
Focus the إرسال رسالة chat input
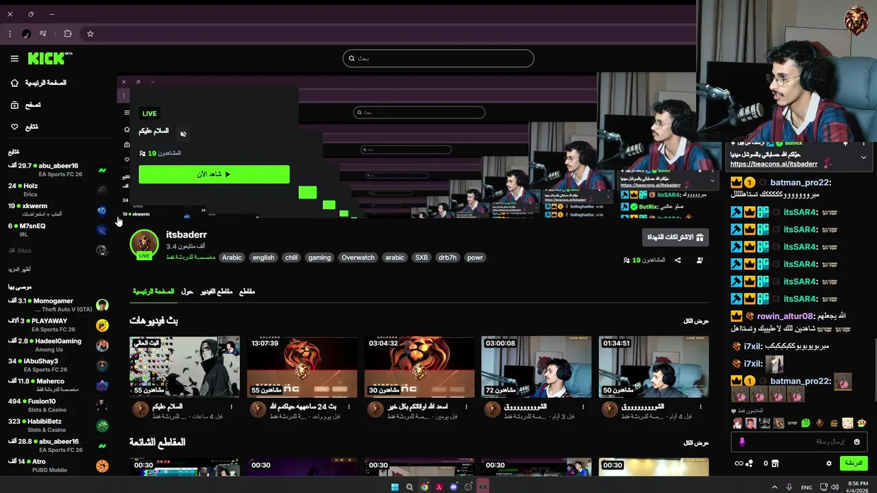pyautogui.click(x=799, y=442)
